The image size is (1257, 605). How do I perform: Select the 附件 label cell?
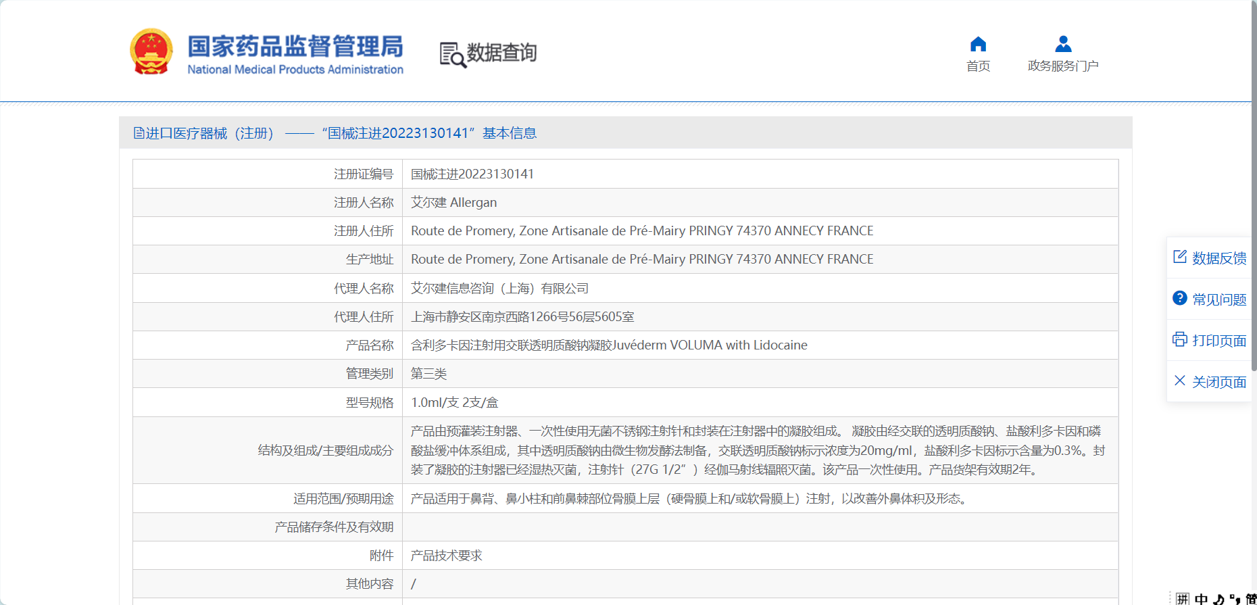268,555
